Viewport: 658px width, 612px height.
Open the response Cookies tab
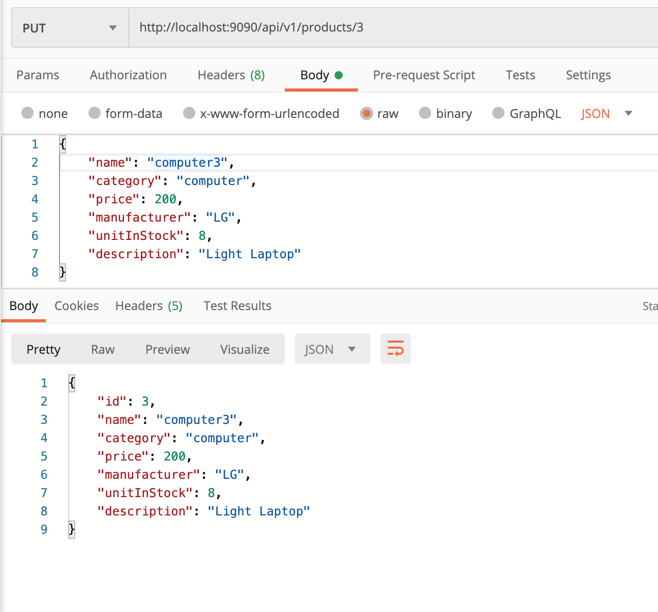(77, 306)
